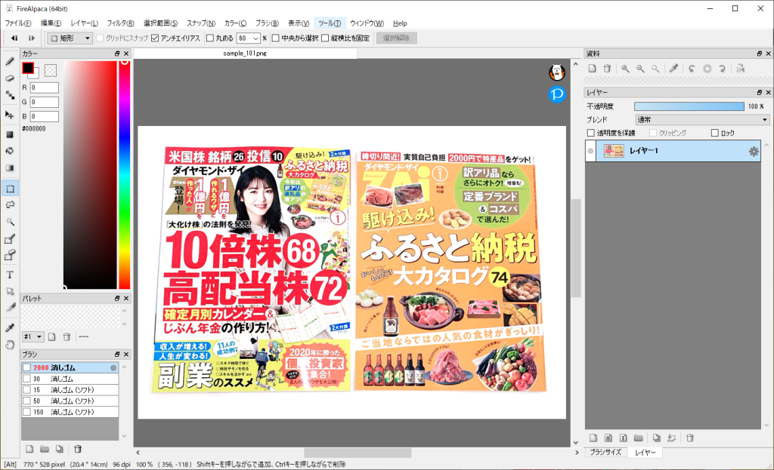Select the Bucket fill tool
Viewport: 774px width, 470px height.
(10, 151)
